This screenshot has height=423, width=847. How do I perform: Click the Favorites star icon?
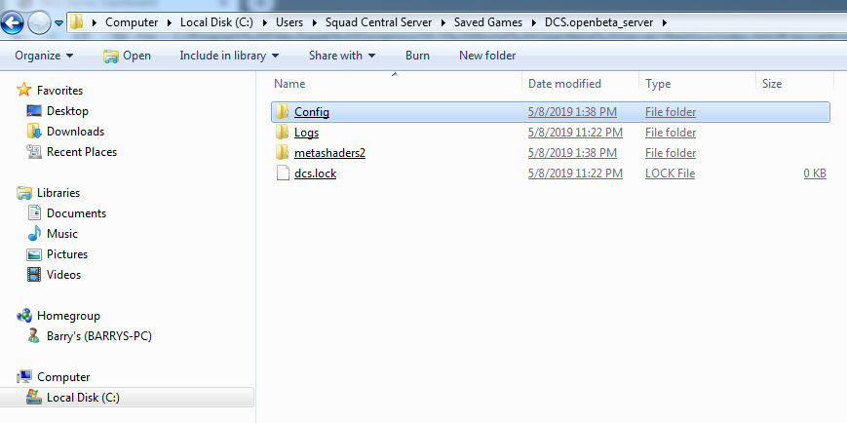pyautogui.click(x=24, y=90)
